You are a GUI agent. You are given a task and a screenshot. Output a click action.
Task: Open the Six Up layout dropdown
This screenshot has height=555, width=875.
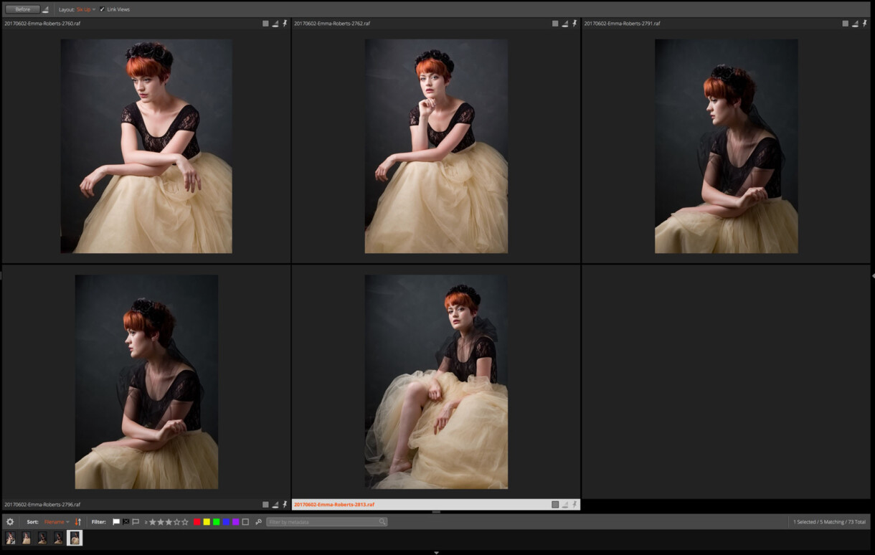[84, 9]
